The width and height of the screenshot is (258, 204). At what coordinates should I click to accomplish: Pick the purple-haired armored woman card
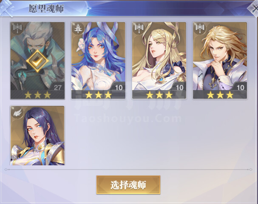tap(37, 136)
